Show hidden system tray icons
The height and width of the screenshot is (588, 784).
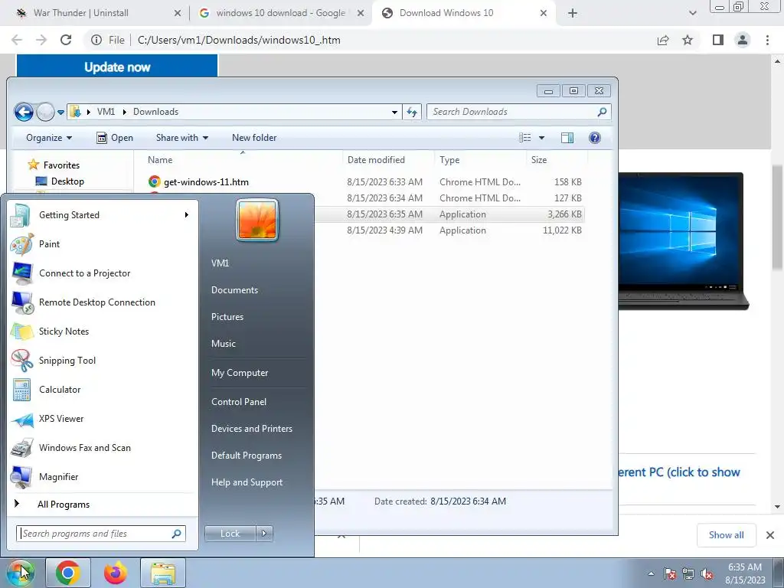pyautogui.click(x=651, y=573)
